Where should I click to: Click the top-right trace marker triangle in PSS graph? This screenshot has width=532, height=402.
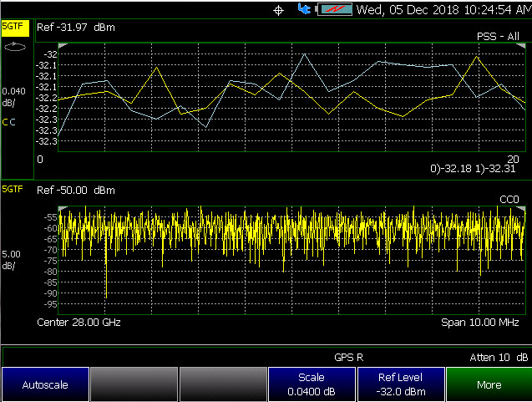tap(521, 46)
